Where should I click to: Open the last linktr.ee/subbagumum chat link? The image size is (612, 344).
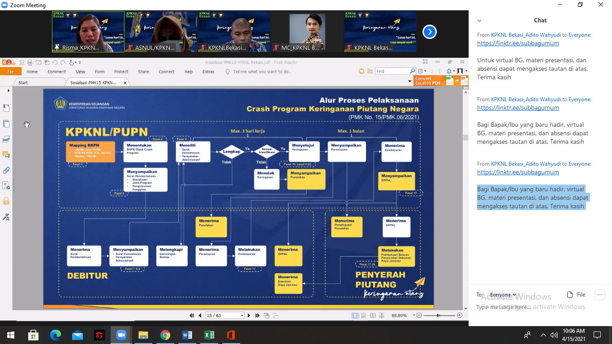[x=518, y=172]
